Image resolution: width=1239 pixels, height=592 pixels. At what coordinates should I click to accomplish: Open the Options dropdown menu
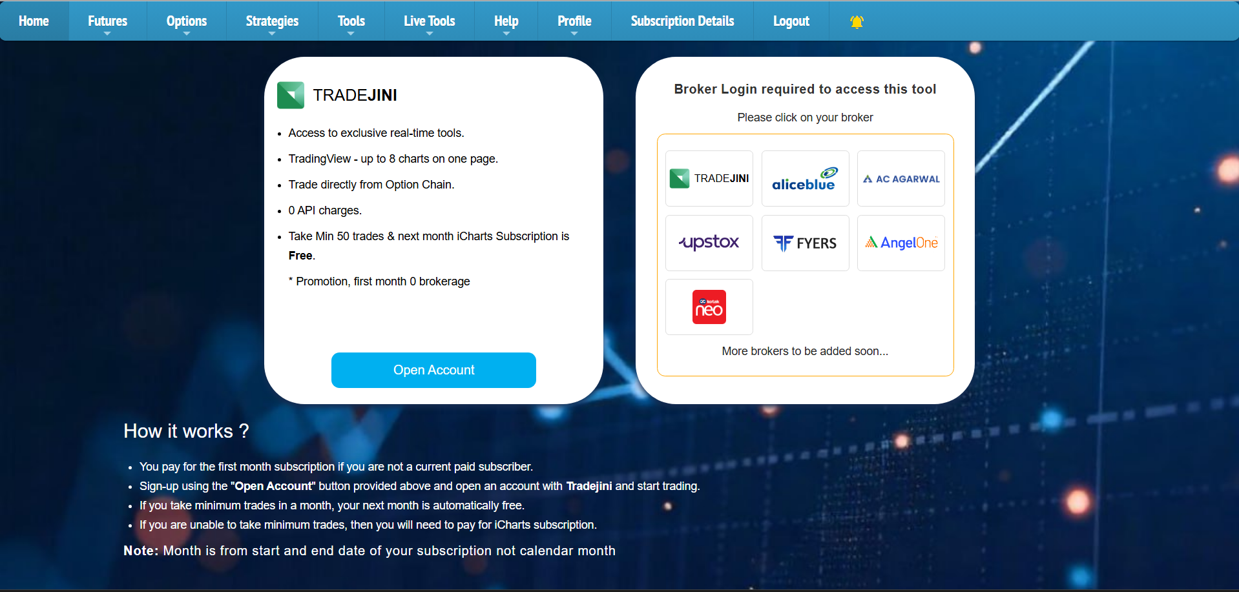coord(187,21)
